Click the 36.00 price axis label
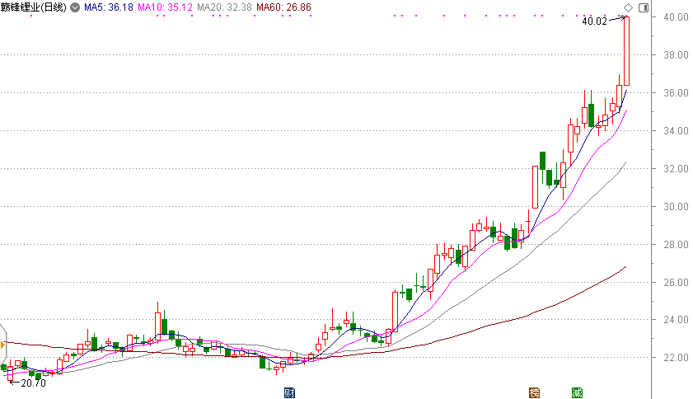This screenshot has height=399, width=693. click(672, 93)
